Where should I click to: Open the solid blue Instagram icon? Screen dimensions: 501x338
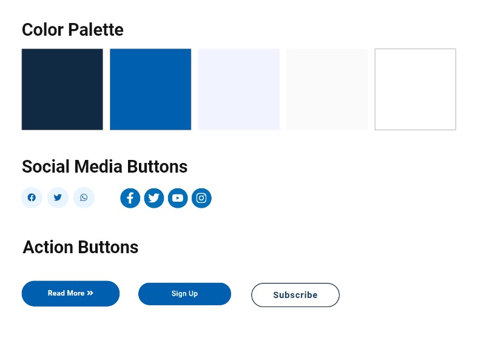201,198
